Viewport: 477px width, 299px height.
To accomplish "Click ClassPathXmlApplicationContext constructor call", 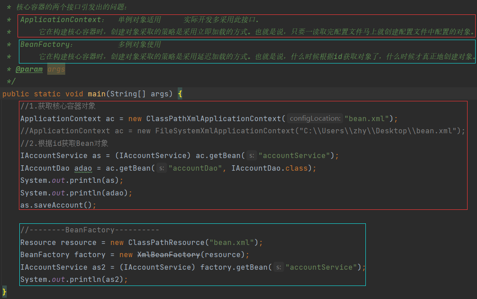I will click(x=214, y=118).
